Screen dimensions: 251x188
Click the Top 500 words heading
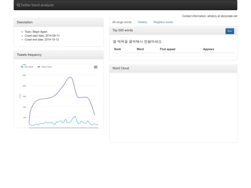[x=123, y=30]
